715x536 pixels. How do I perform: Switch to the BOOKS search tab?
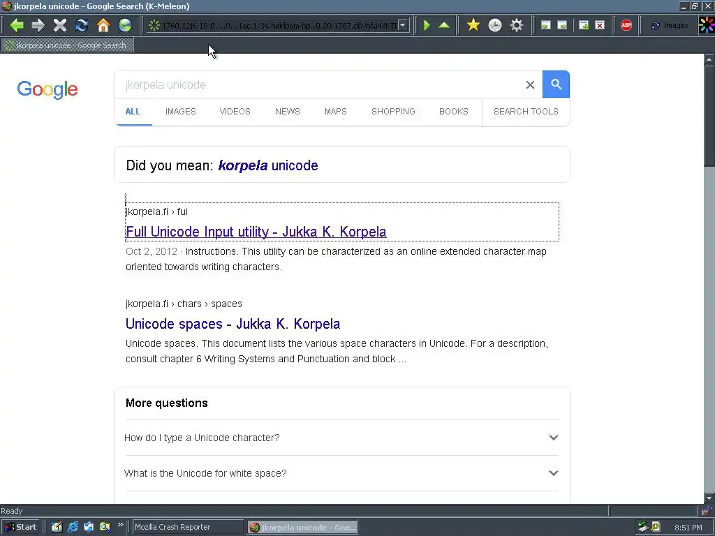pyautogui.click(x=454, y=112)
